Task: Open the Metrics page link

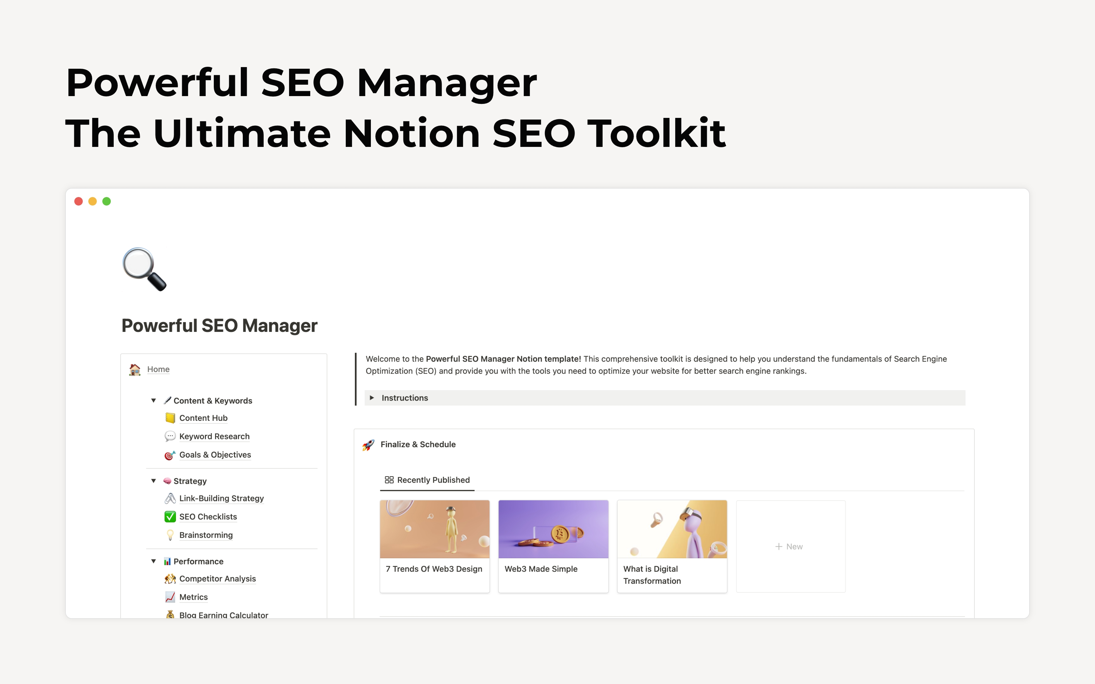Action: pyautogui.click(x=194, y=597)
